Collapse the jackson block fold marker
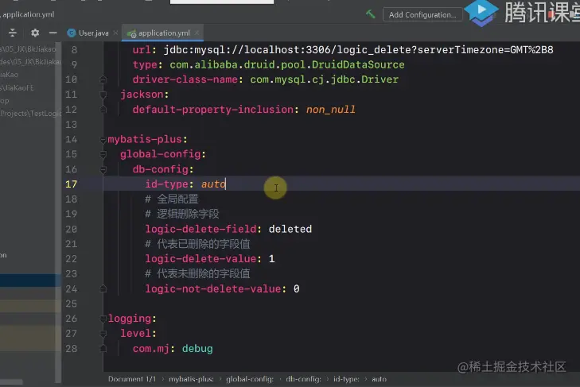 click(x=103, y=95)
